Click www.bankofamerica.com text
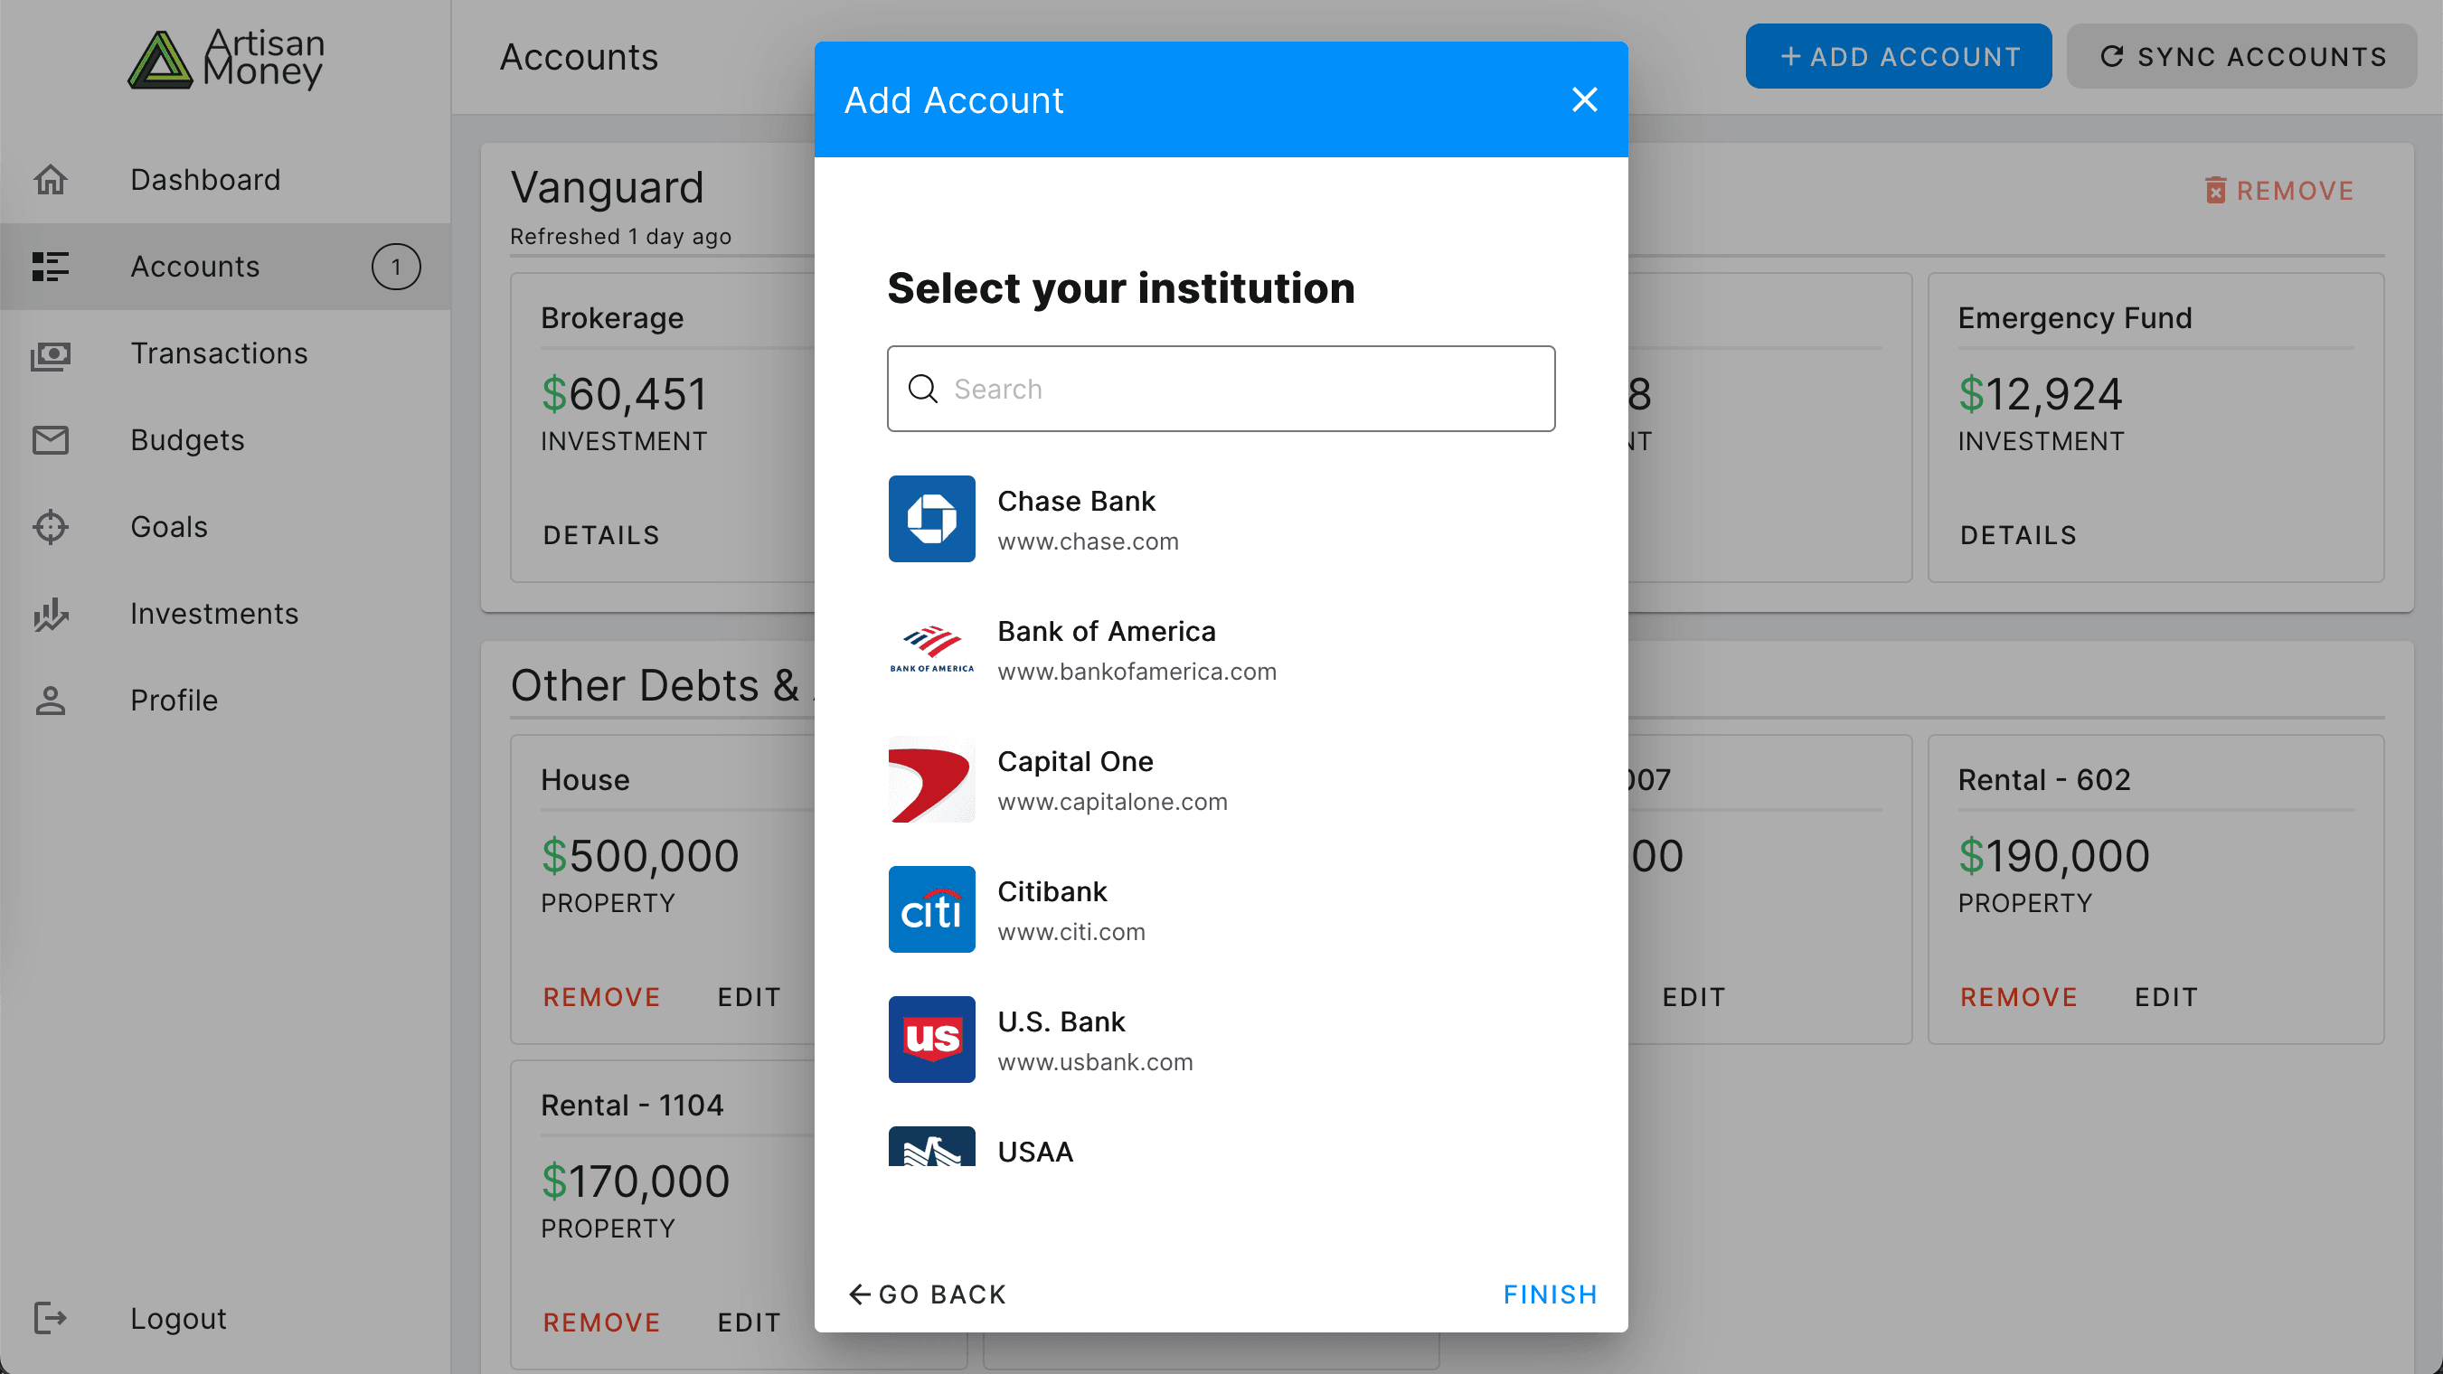2443x1374 pixels. [x=1137, y=672]
